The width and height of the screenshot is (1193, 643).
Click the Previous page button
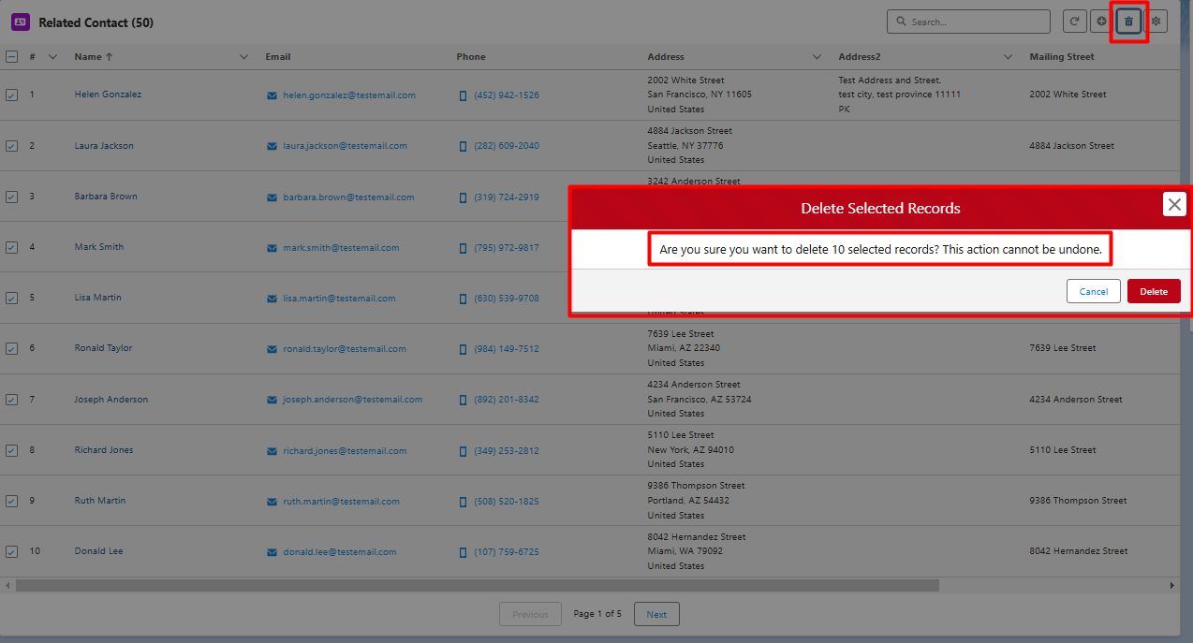tap(530, 614)
